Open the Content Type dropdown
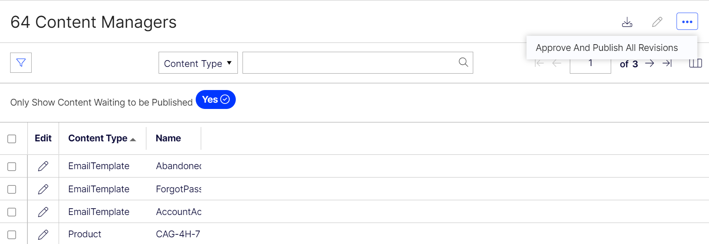The width and height of the screenshot is (709, 244). [x=197, y=63]
